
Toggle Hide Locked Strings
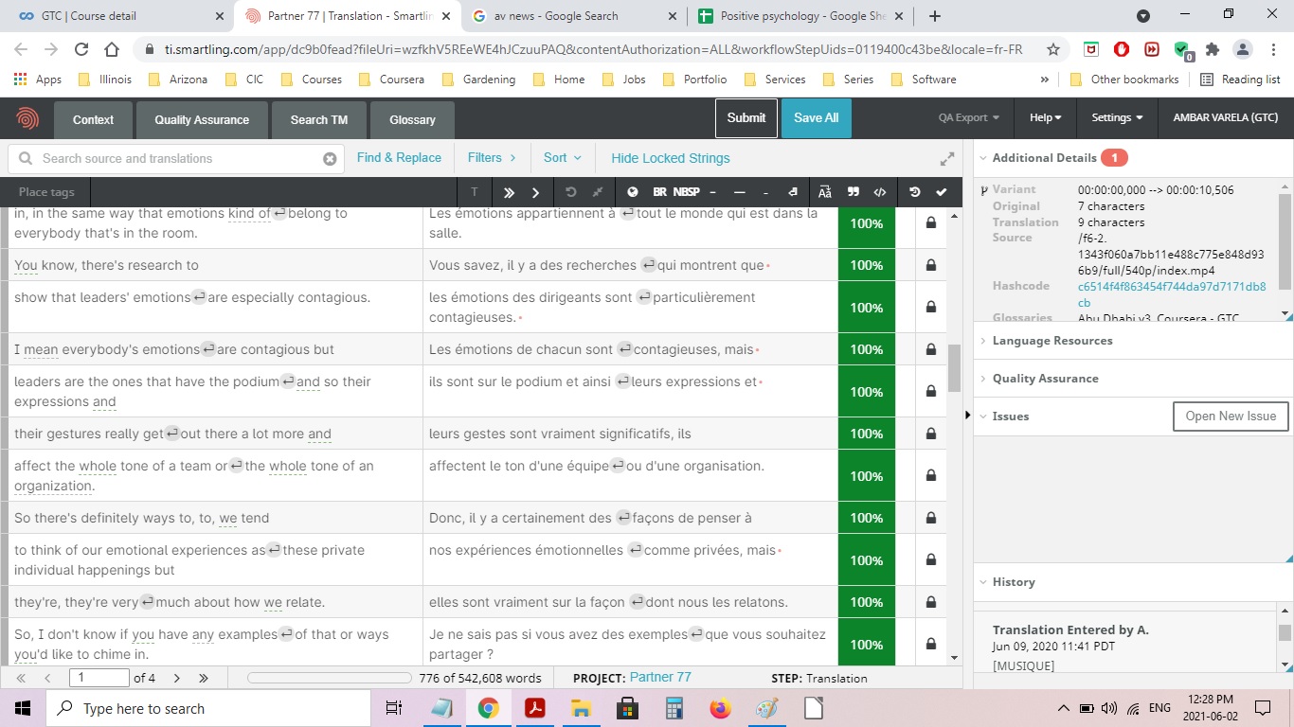pos(670,158)
